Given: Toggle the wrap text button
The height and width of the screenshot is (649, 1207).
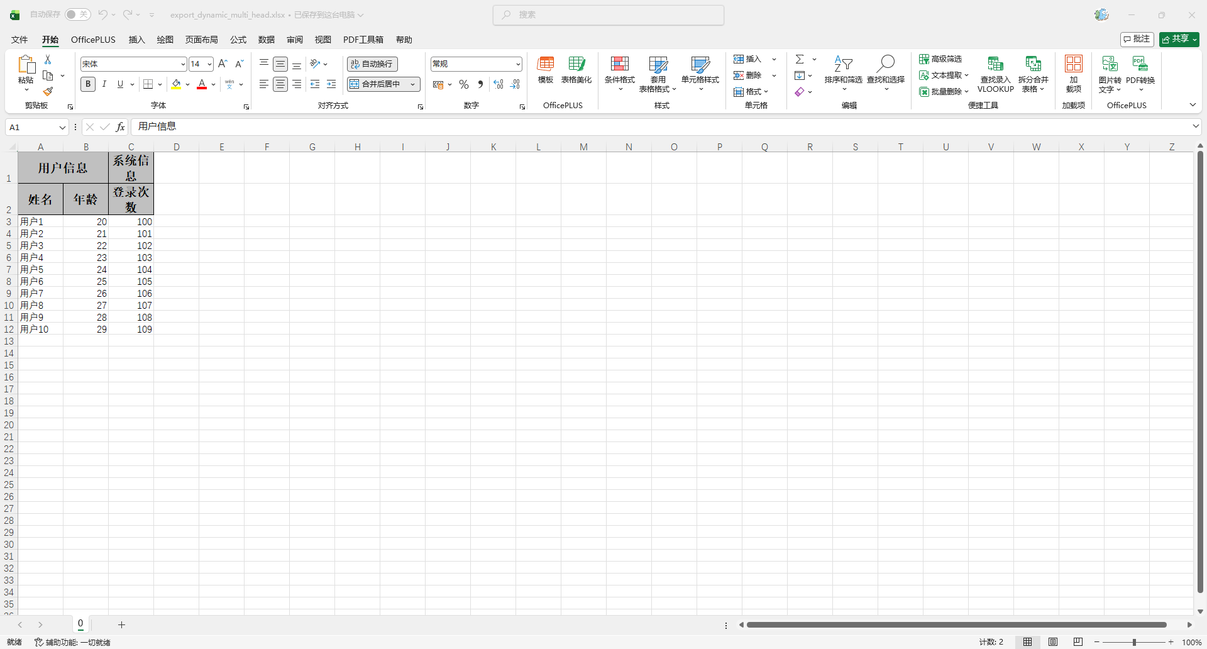Looking at the screenshot, I should click(x=372, y=64).
